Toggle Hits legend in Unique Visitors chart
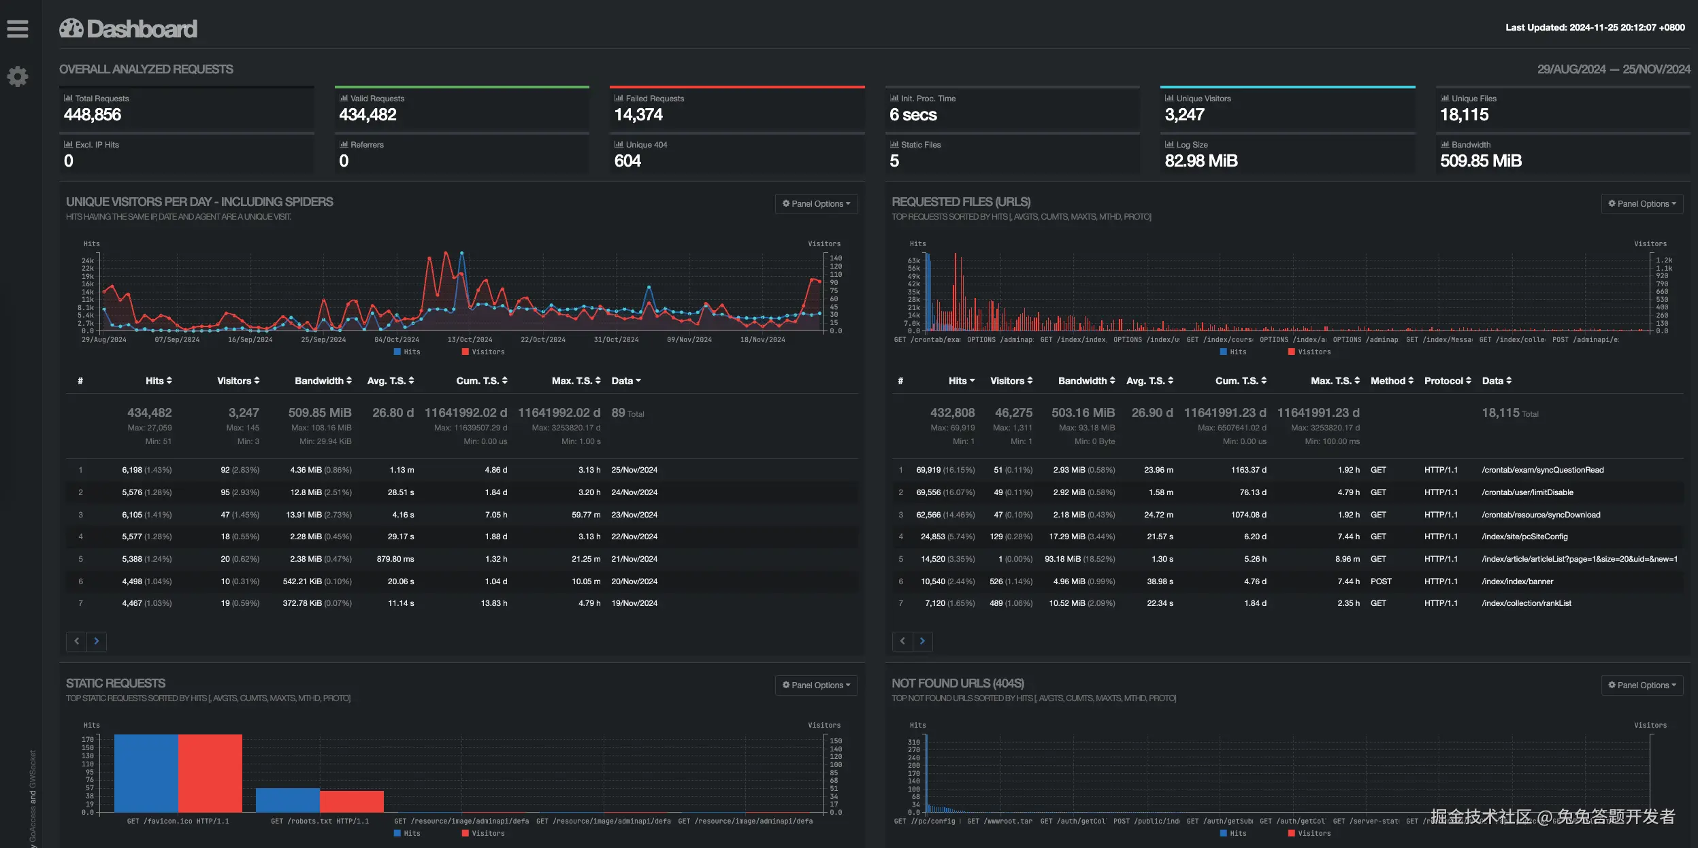Image resolution: width=1698 pixels, height=848 pixels. tap(407, 352)
